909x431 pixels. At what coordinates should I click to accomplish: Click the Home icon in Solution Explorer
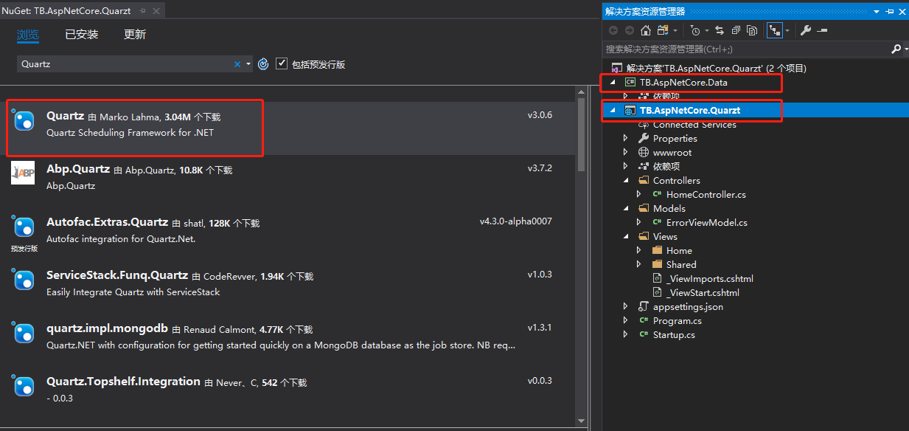pos(646,30)
